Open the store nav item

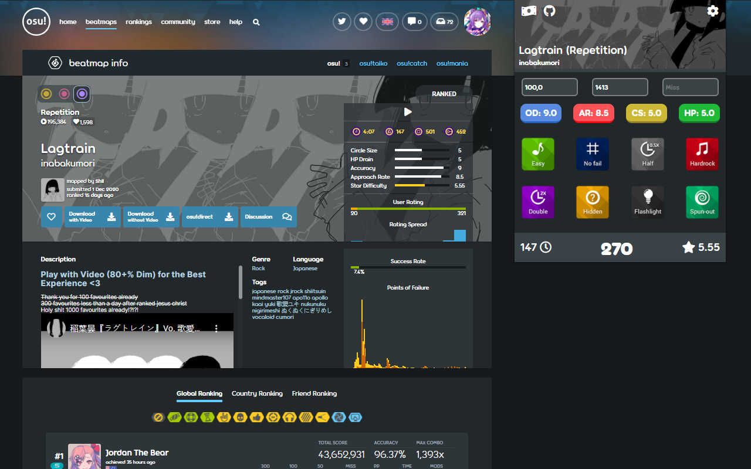click(x=212, y=22)
